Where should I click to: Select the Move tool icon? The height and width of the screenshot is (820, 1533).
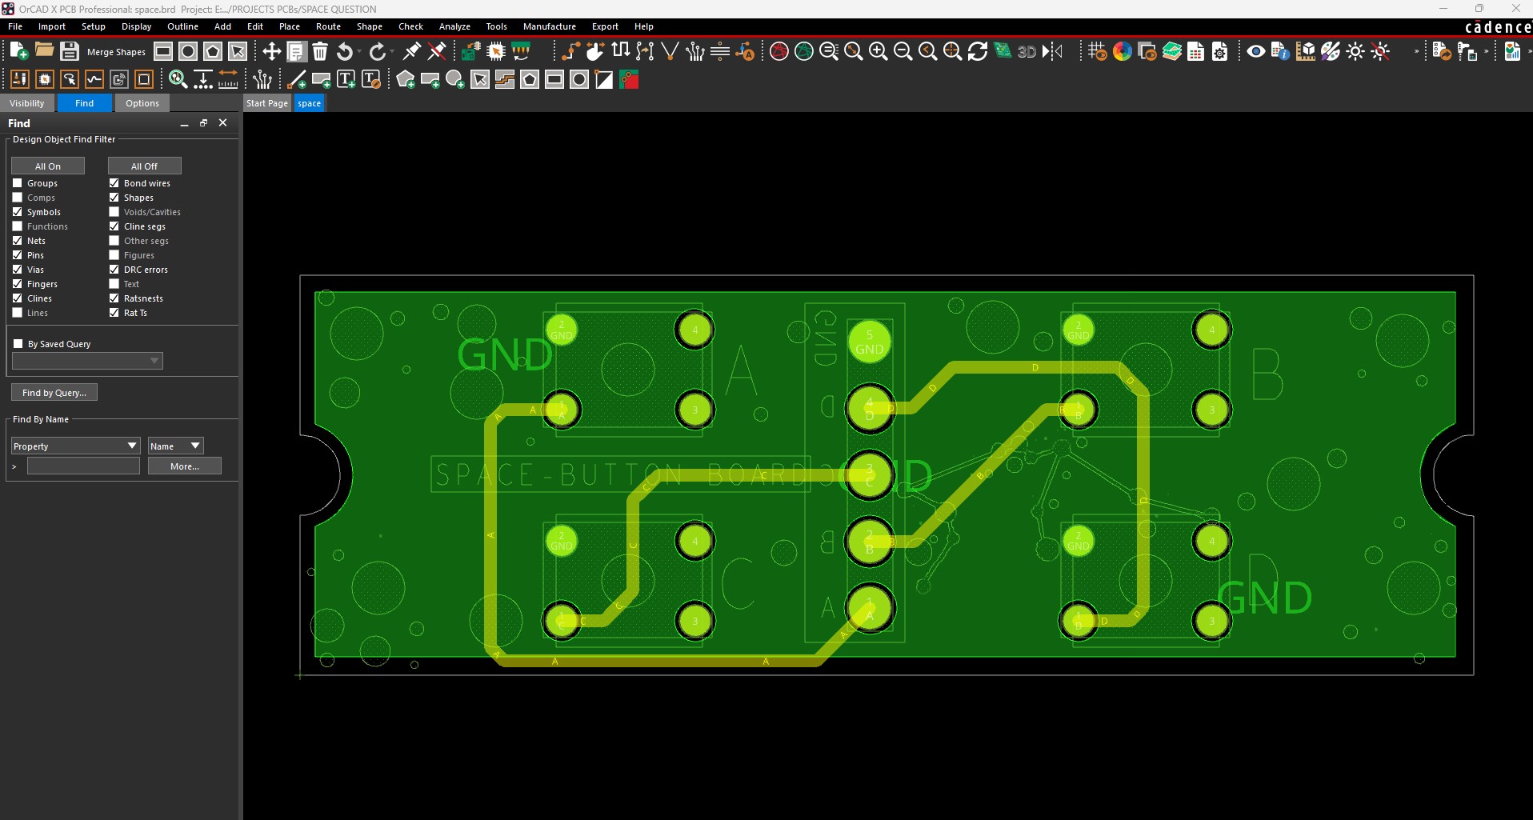(x=271, y=51)
